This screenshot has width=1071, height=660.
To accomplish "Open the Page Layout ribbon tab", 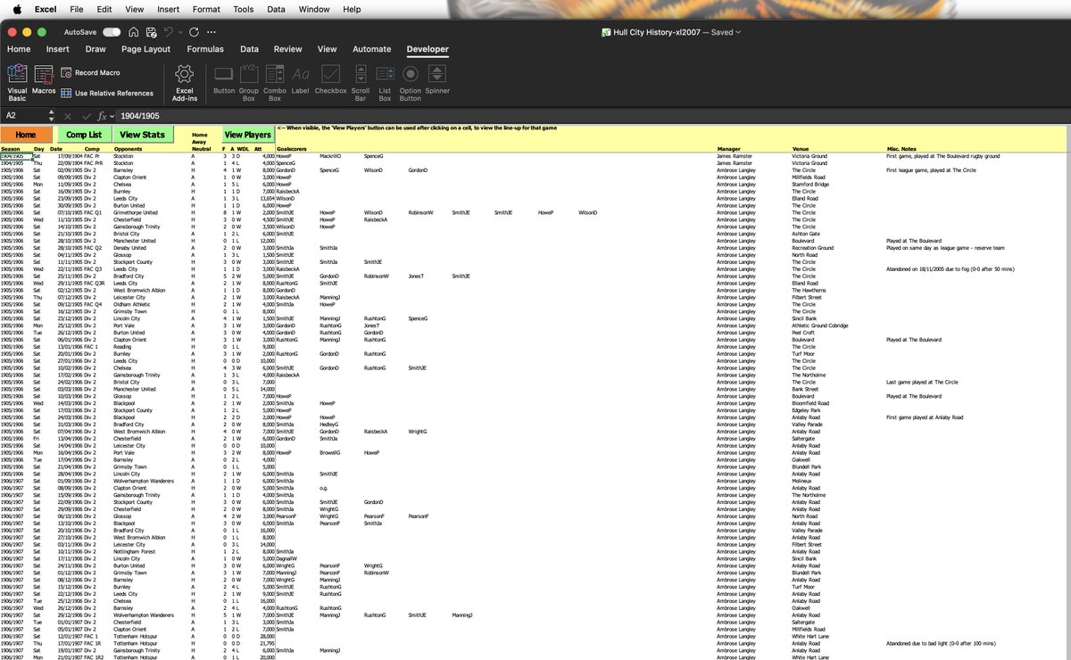I will coord(146,49).
